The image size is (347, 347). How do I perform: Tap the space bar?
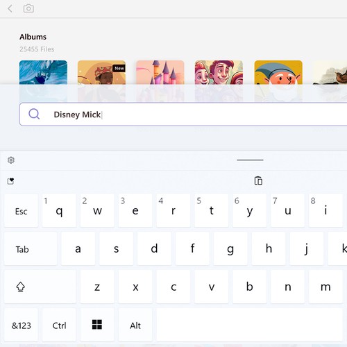tap(249, 325)
